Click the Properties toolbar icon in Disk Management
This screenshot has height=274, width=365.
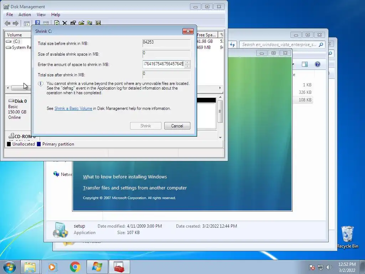[x=73, y=23]
